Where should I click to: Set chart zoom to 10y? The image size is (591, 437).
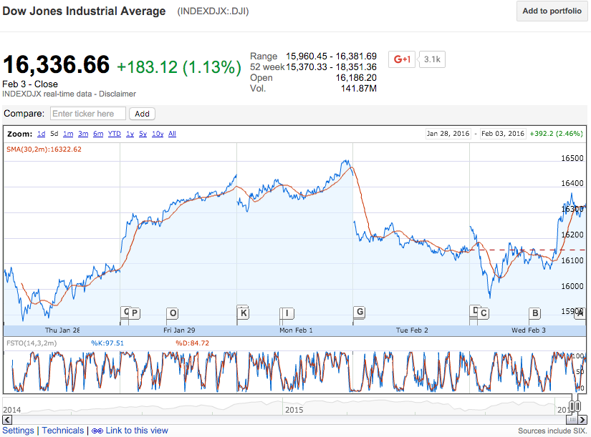coord(158,134)
